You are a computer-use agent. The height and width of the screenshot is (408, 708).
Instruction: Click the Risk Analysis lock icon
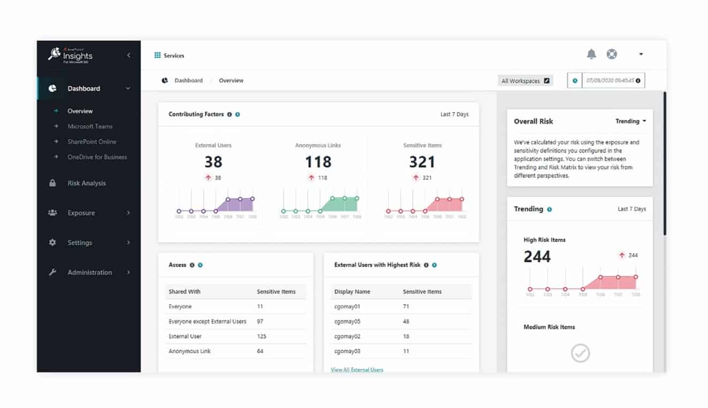[x=52, y=183]
